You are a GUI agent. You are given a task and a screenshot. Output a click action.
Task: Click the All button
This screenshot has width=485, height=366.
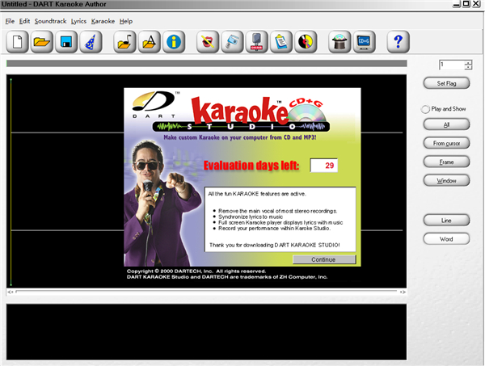pyautogui.click(x=446, y=124)
